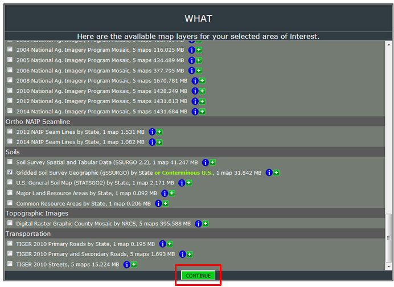Open info for 2014 NAIP Seam Lines

coord(152,142)
